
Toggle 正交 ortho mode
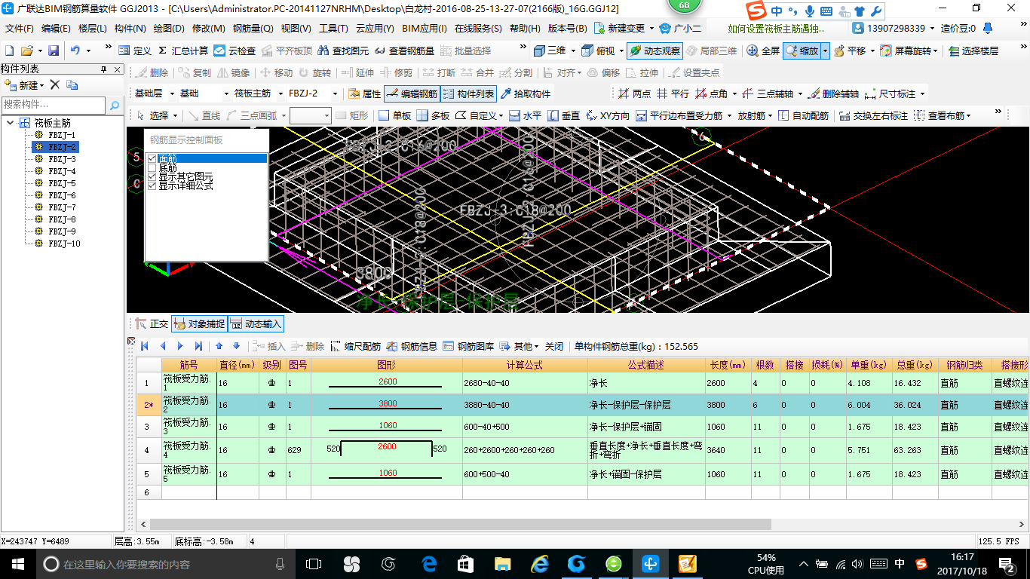(x=152, y=323)
